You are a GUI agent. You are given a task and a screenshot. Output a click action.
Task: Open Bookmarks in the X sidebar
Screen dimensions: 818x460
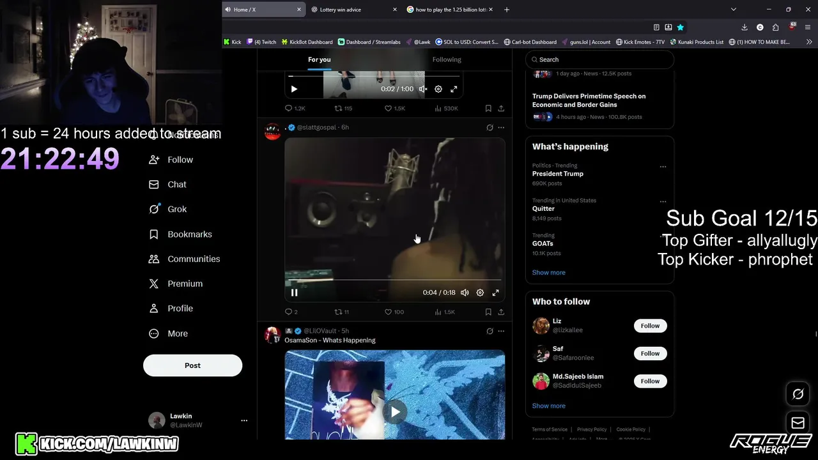click(180, 234)
